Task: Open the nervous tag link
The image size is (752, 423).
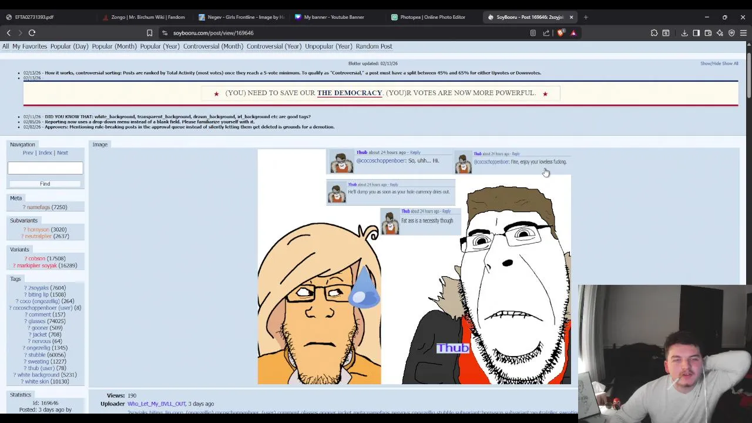Action: tap(41, 341)
